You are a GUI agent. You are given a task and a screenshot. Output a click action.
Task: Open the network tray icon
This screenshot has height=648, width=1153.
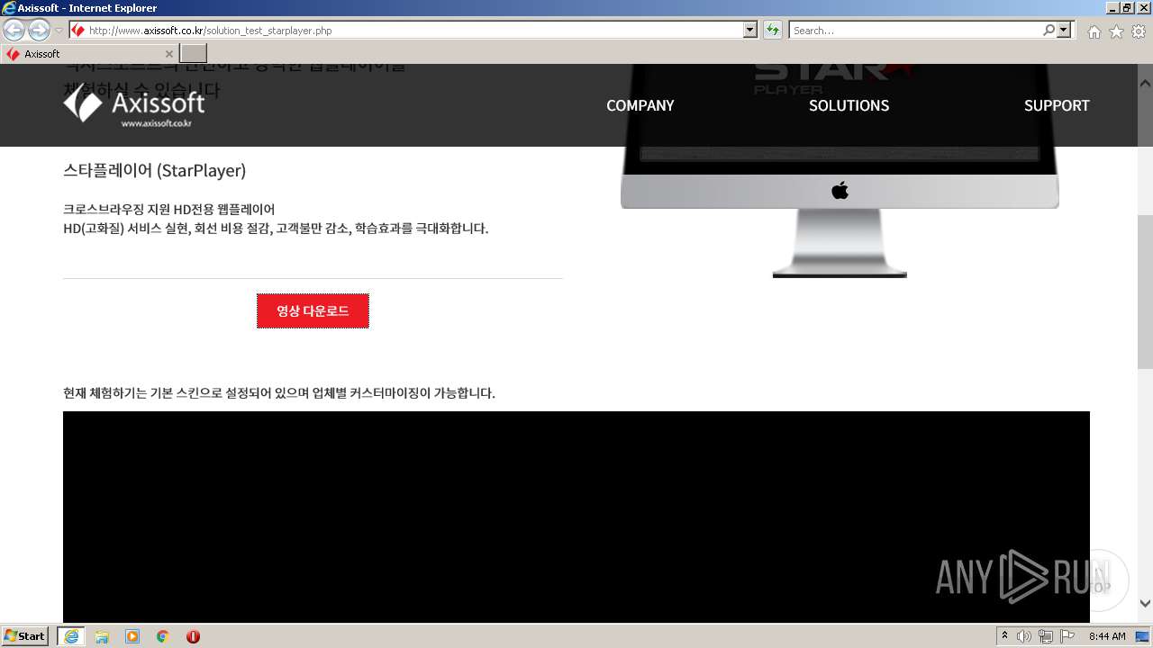click(1046, 636)
